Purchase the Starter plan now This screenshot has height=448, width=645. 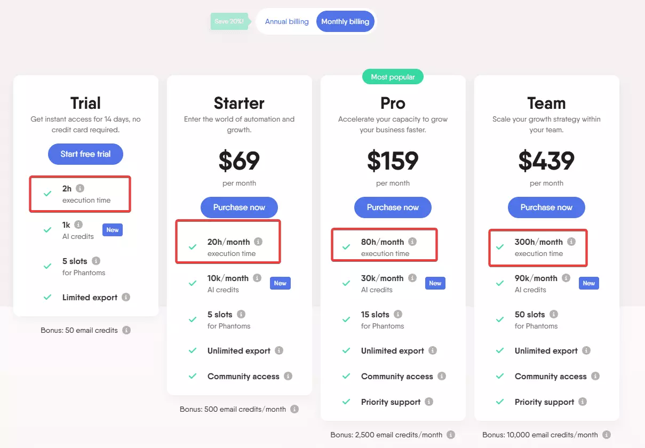[x=239, y=207]
